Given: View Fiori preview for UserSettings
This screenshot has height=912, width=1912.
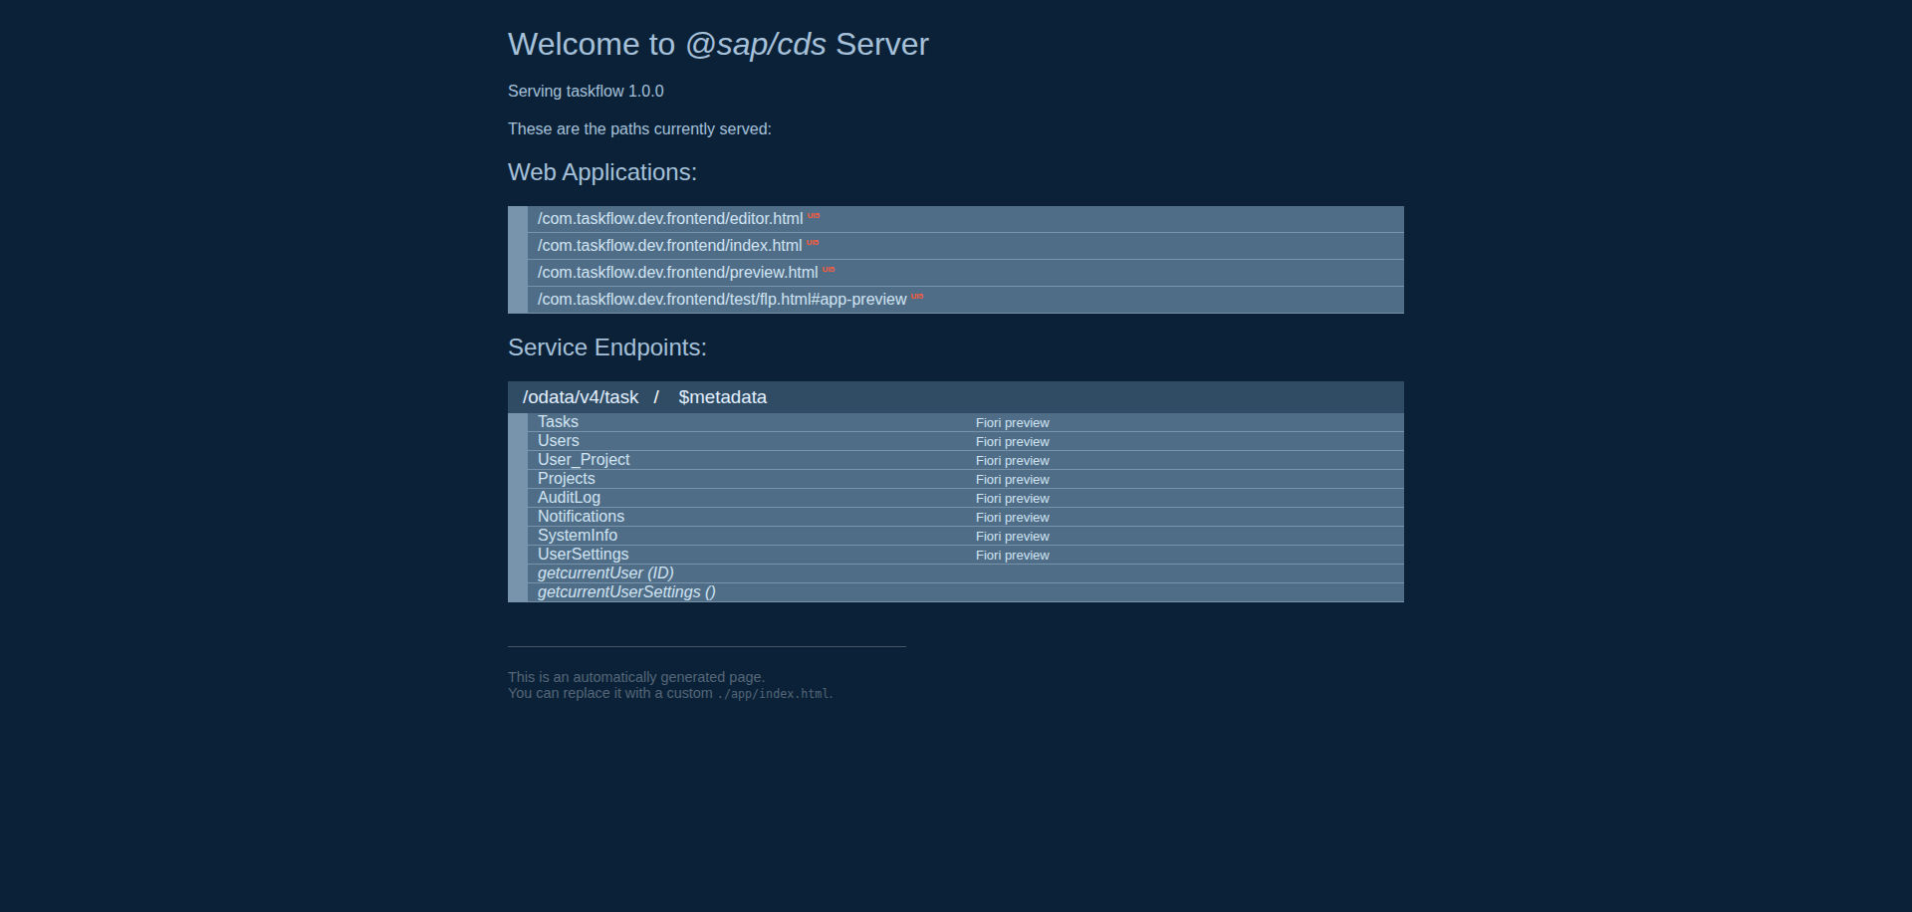Looking at the screenshot, I should pos(1012,556).
